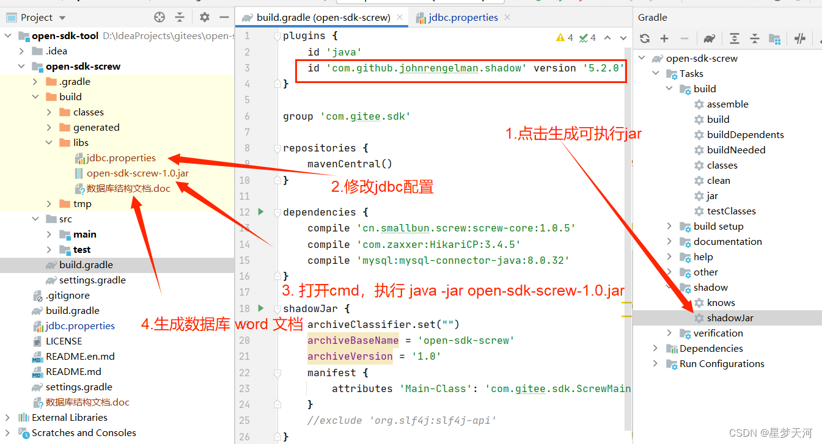822x444 pixels.
Task: Click the fold marker at repositories line 8
Action: point(277,148)
